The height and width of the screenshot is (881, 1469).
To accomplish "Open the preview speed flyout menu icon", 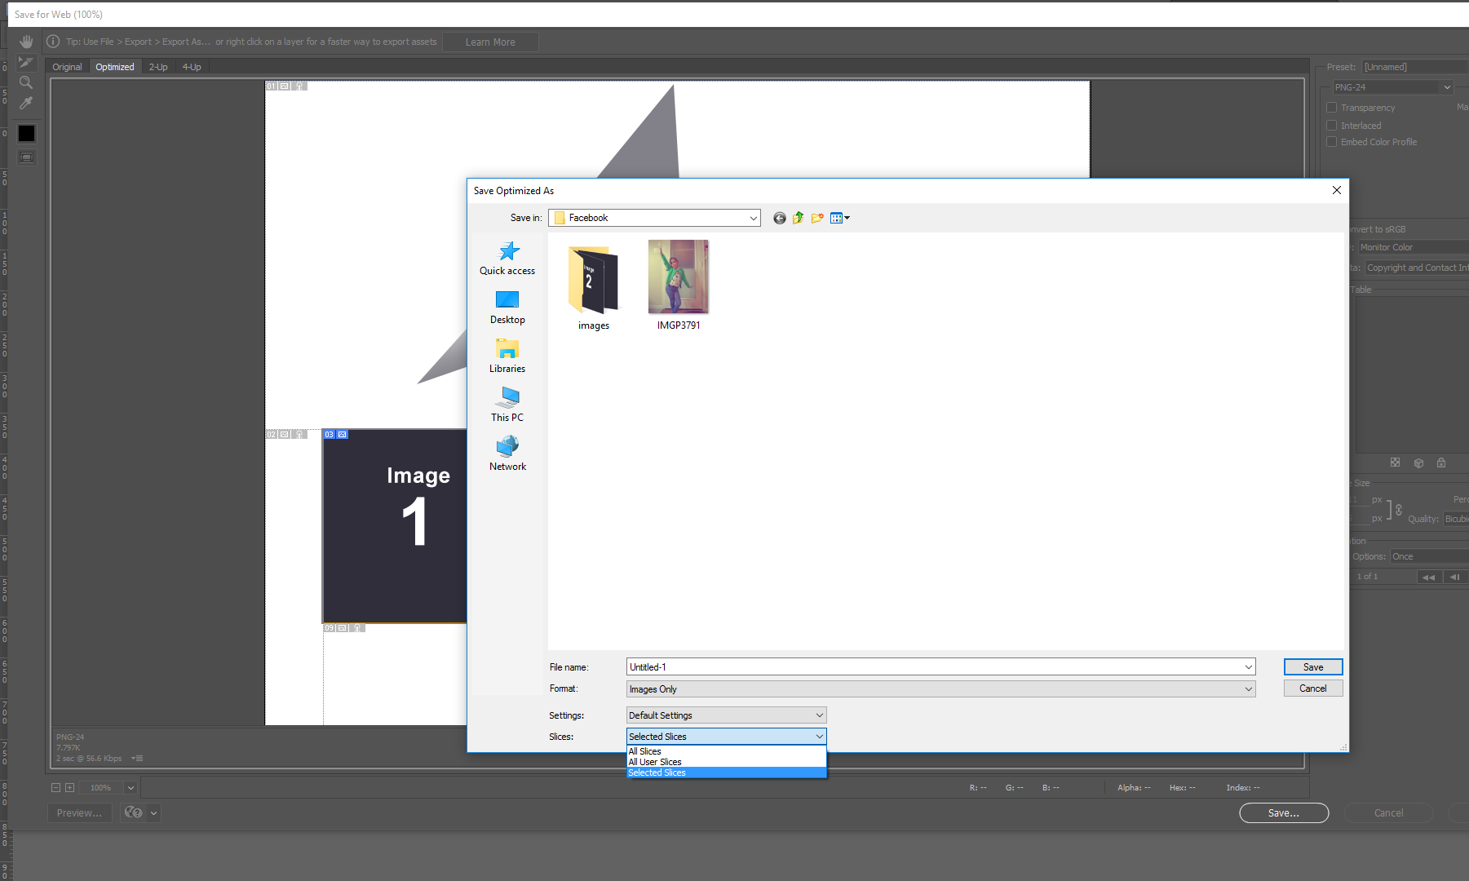I will pyautogui.click(x=137, y=759).
